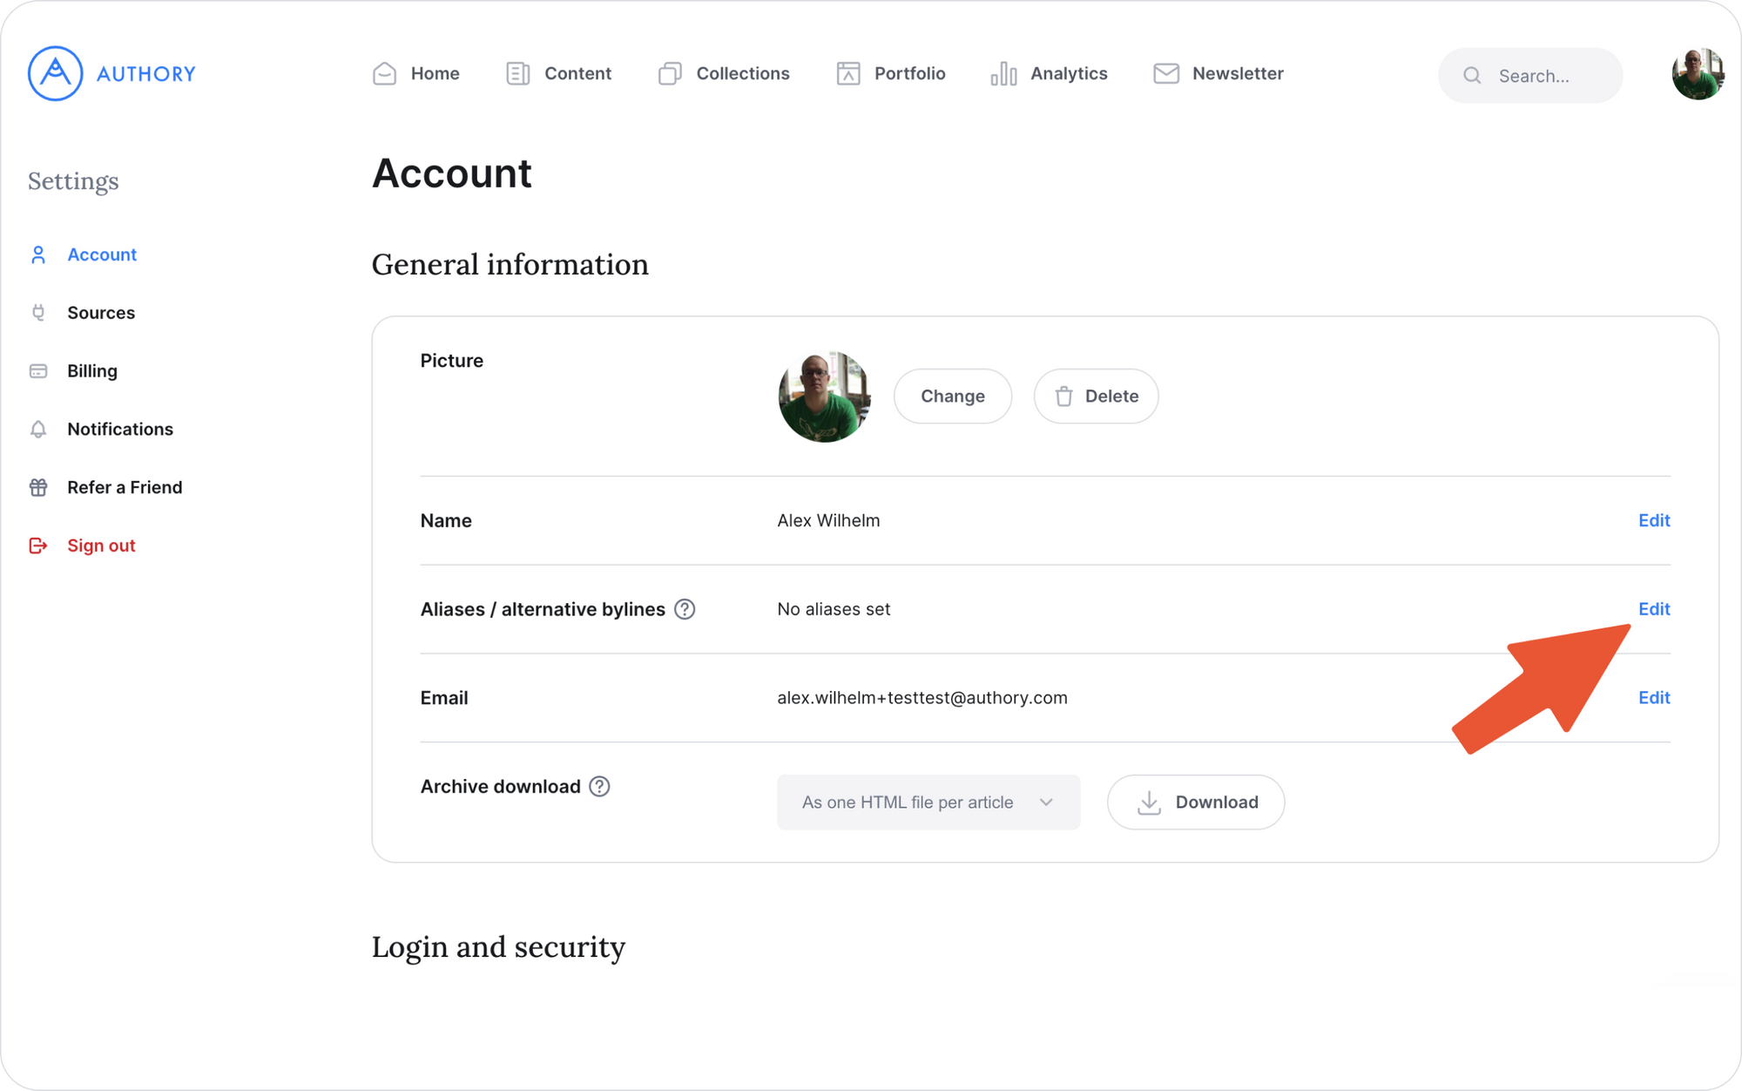Click the 'Account' page title
Image resolution: width=1742 pixels, height=1091 pixels.
pos(452,173)
